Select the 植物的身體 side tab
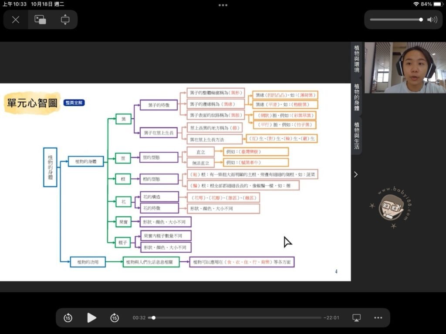 357,97
